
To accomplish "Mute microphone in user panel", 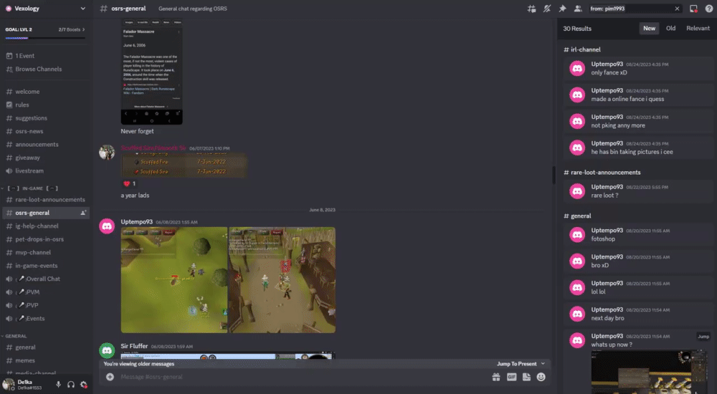I will [x=58, y=385].
